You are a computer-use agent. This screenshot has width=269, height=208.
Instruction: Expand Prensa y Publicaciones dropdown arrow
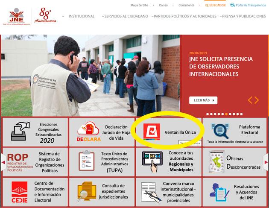tap(221, 17)
